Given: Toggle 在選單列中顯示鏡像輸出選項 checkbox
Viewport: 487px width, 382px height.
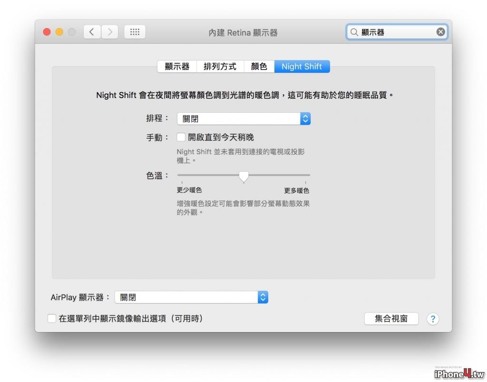Looking at the screenshot, I should click(52, 318).
